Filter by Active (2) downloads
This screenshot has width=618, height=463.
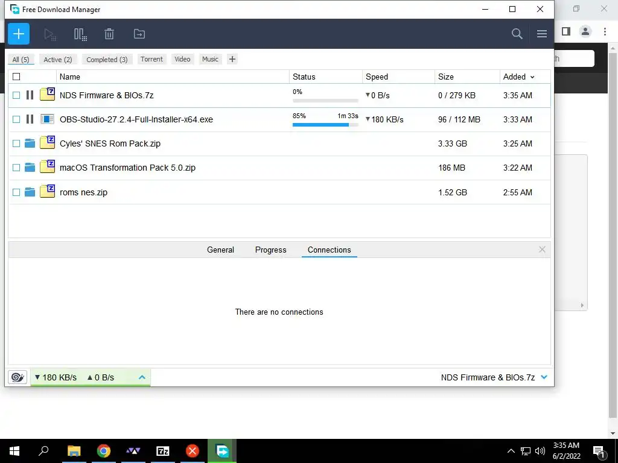pos(58,60)
